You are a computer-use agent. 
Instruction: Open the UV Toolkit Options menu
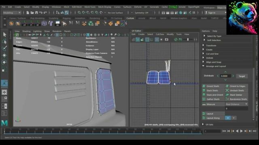[206, 31]
